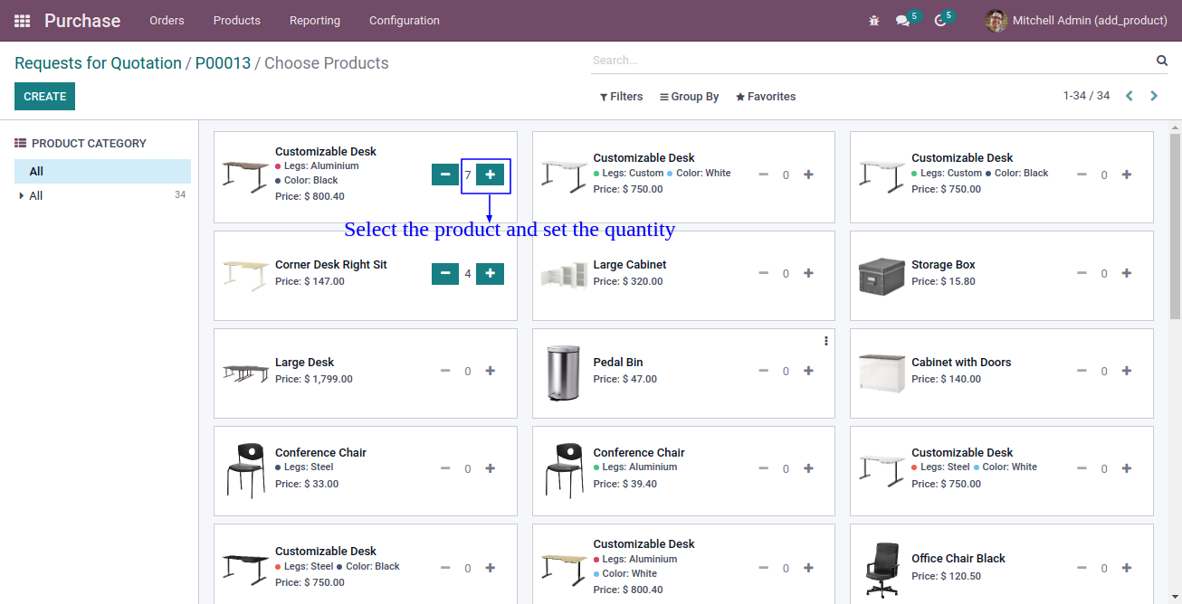
Task: Click the PRODUCT CATEGORY header
Action: pyautogui.click(x=81, y=144)
